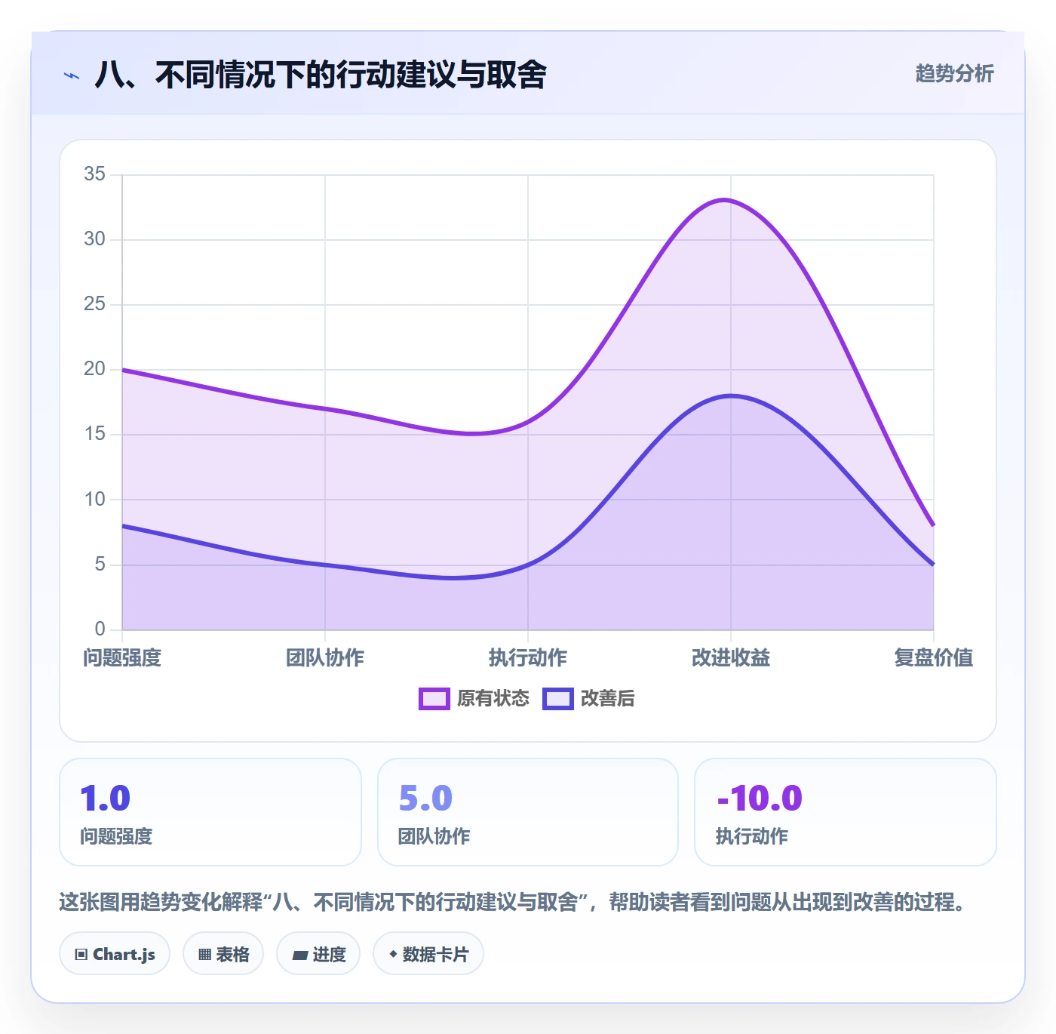Click the square icon in the Chart.js chip
1056x1034 pixels.
click(x=81, y=955)
